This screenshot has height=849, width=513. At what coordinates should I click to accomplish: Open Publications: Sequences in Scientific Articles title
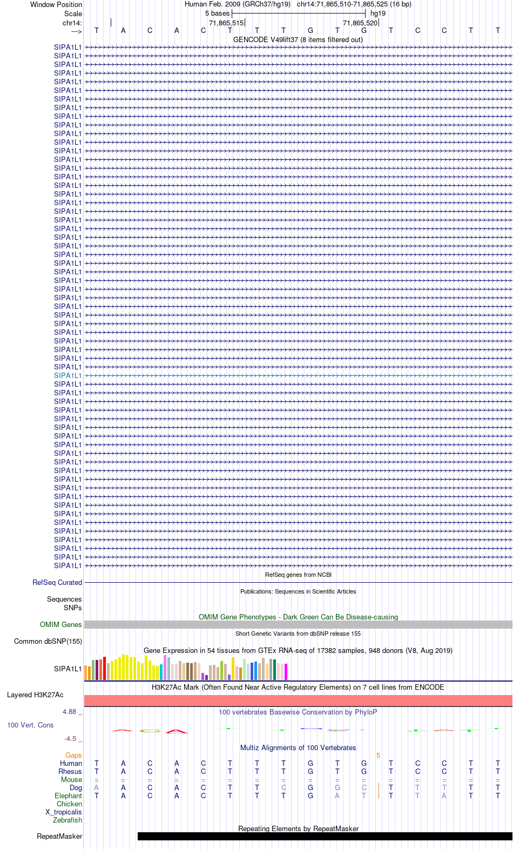click(x=298, y=591)
